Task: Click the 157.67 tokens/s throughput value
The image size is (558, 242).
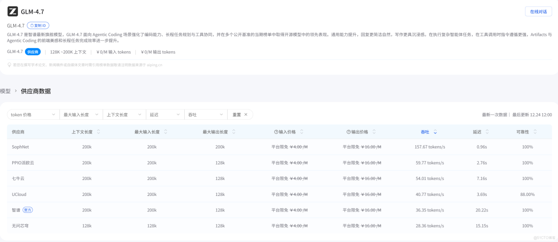Action: tap(429, 147)
